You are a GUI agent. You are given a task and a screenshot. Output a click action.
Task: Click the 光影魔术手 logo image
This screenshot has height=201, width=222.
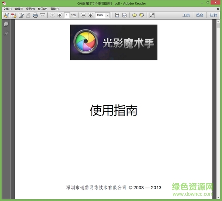[114, 42]
